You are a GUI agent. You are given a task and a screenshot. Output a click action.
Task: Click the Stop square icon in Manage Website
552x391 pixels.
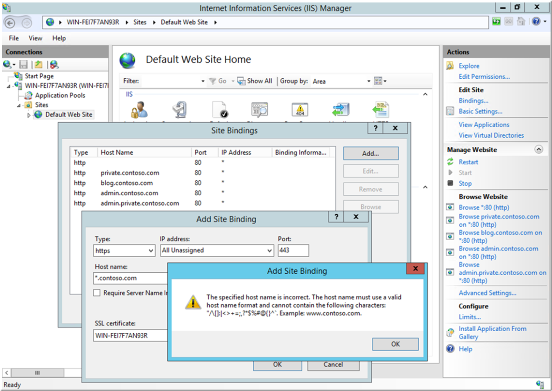coord(450,183)
